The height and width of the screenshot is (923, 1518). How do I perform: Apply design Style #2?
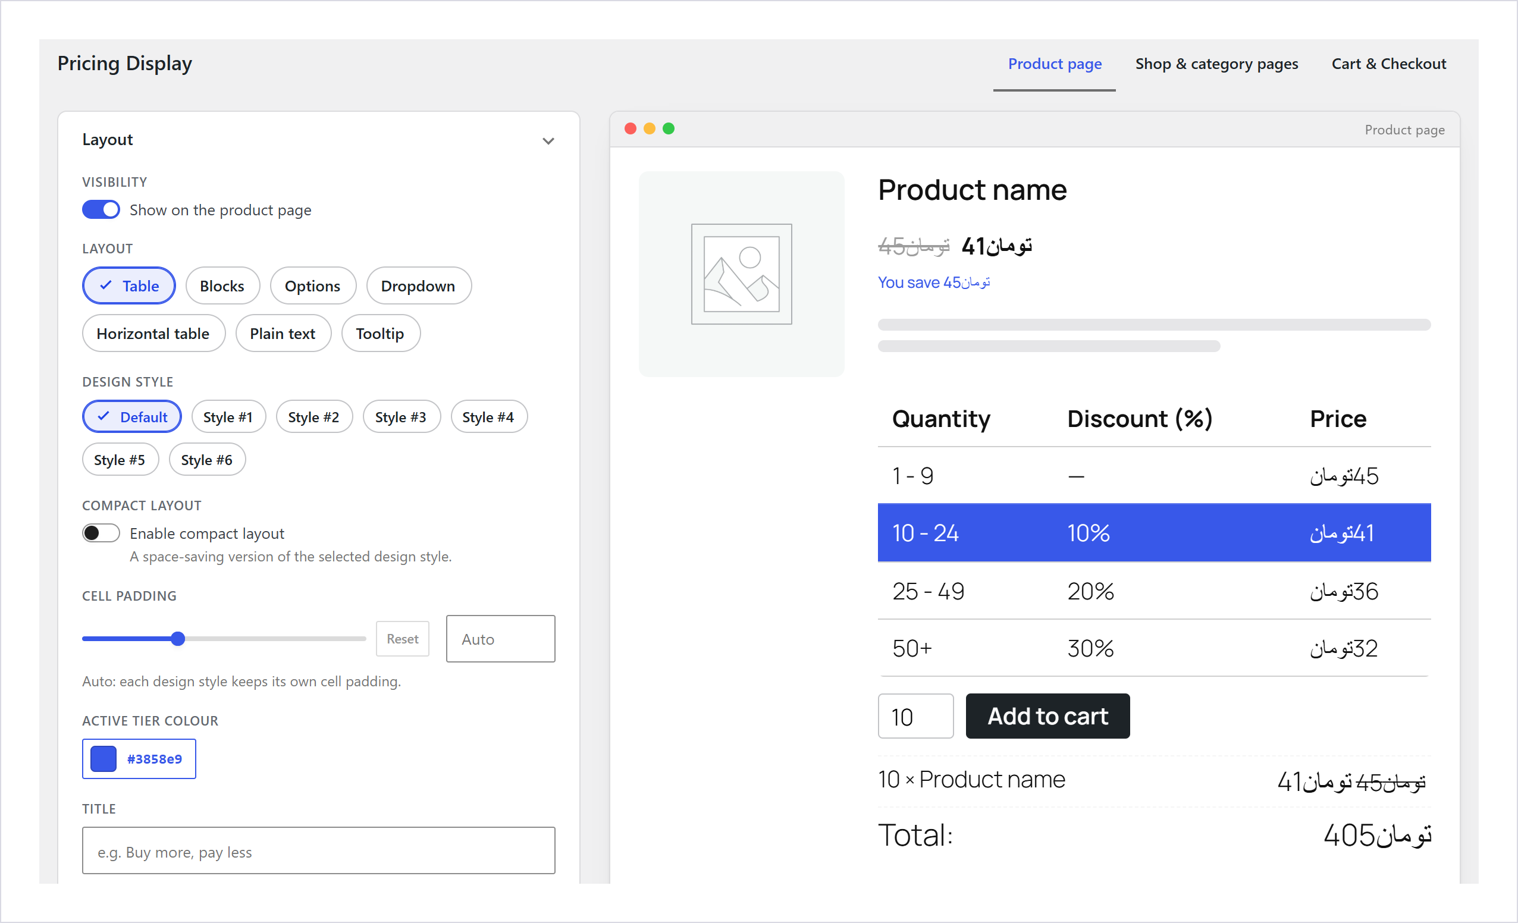click(x=314, y=416)
